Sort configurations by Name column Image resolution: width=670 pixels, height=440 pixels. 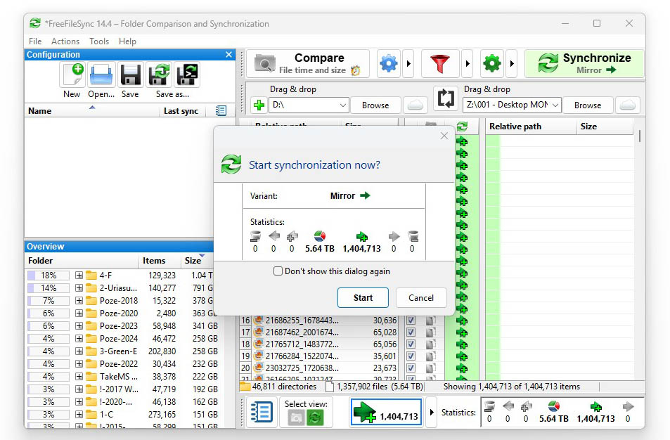click(92, 111)
